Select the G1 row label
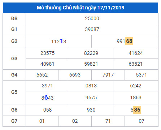This screenshot has height=130, width=161. point(14,29)
